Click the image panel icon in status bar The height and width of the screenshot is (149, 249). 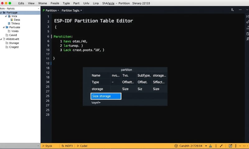(x=230, y=146)
